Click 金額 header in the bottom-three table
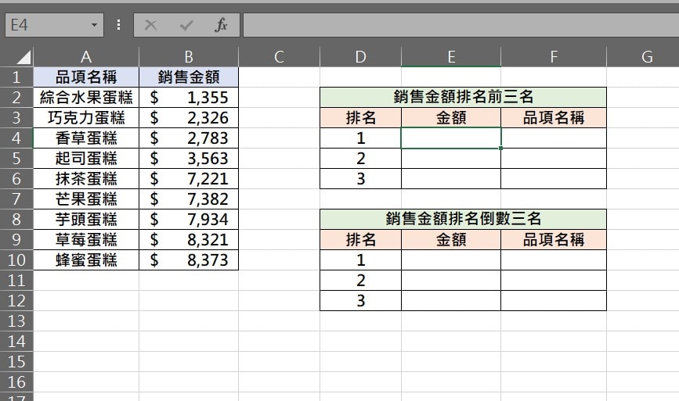Viewport: 679px width, 401px height. pos(451,240)
